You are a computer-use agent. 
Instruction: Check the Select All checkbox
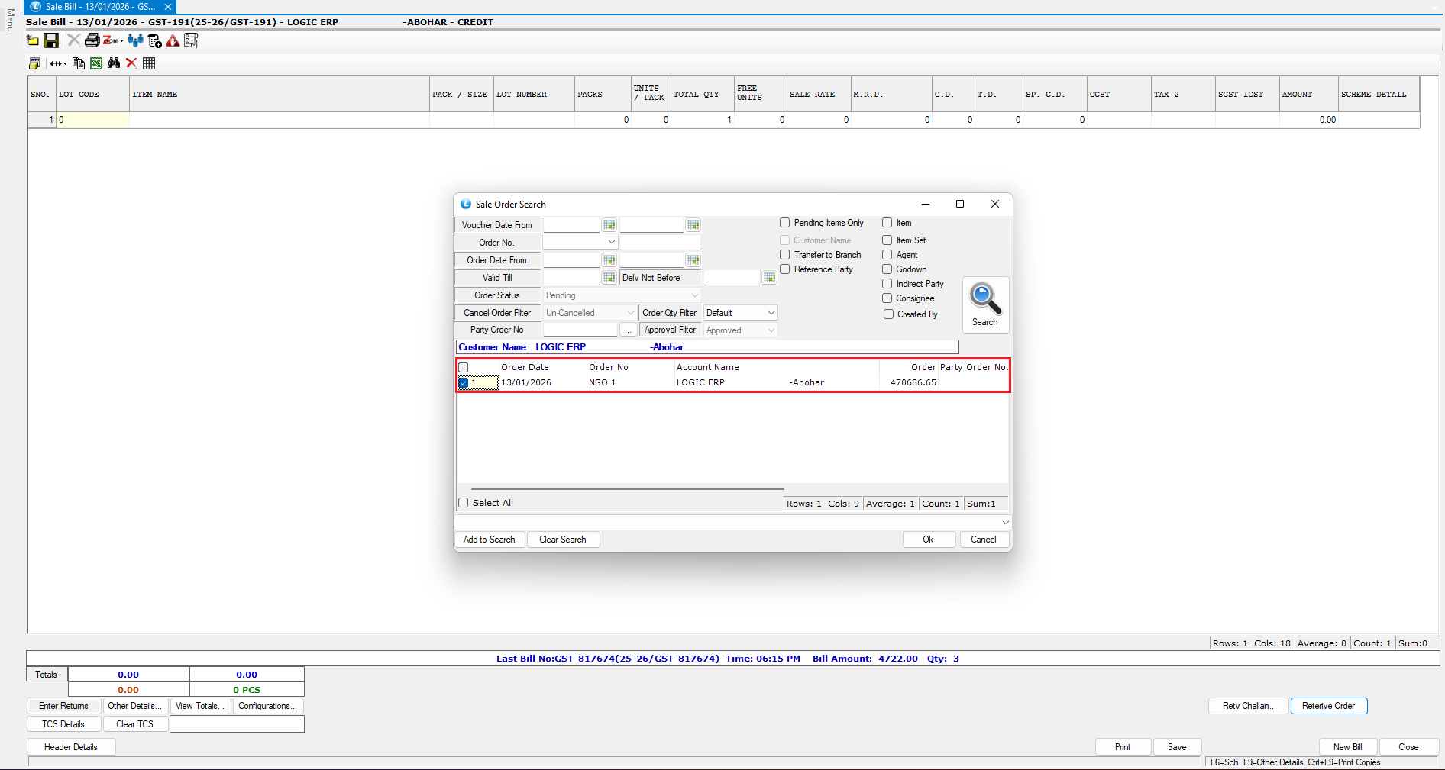coord(464,503)
